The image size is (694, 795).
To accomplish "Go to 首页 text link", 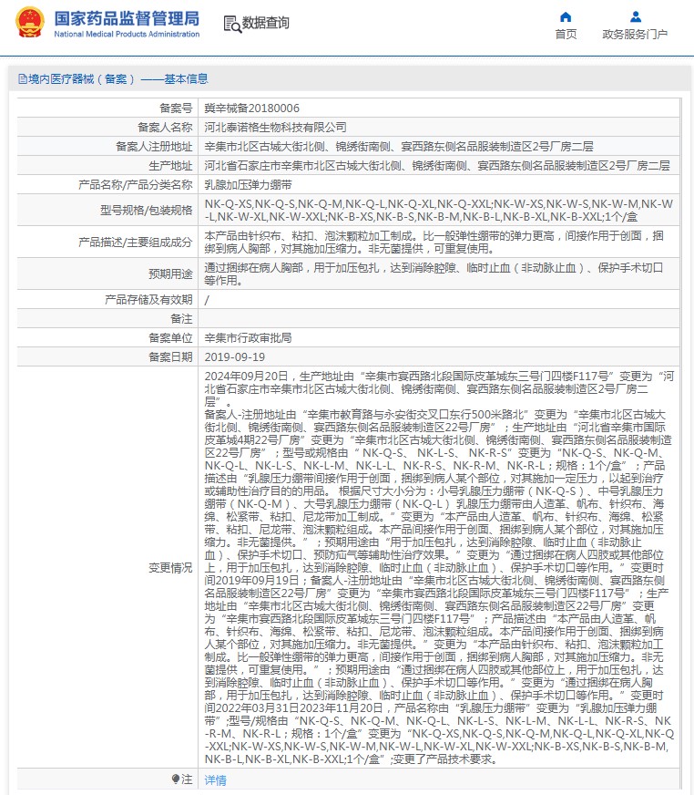I will [566, 34].
